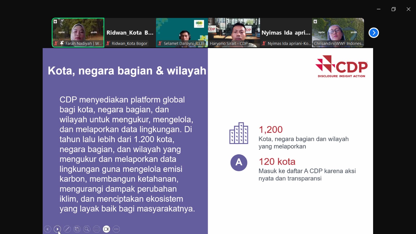
Task: Minimize the meeting window
Action: point(379,9)
